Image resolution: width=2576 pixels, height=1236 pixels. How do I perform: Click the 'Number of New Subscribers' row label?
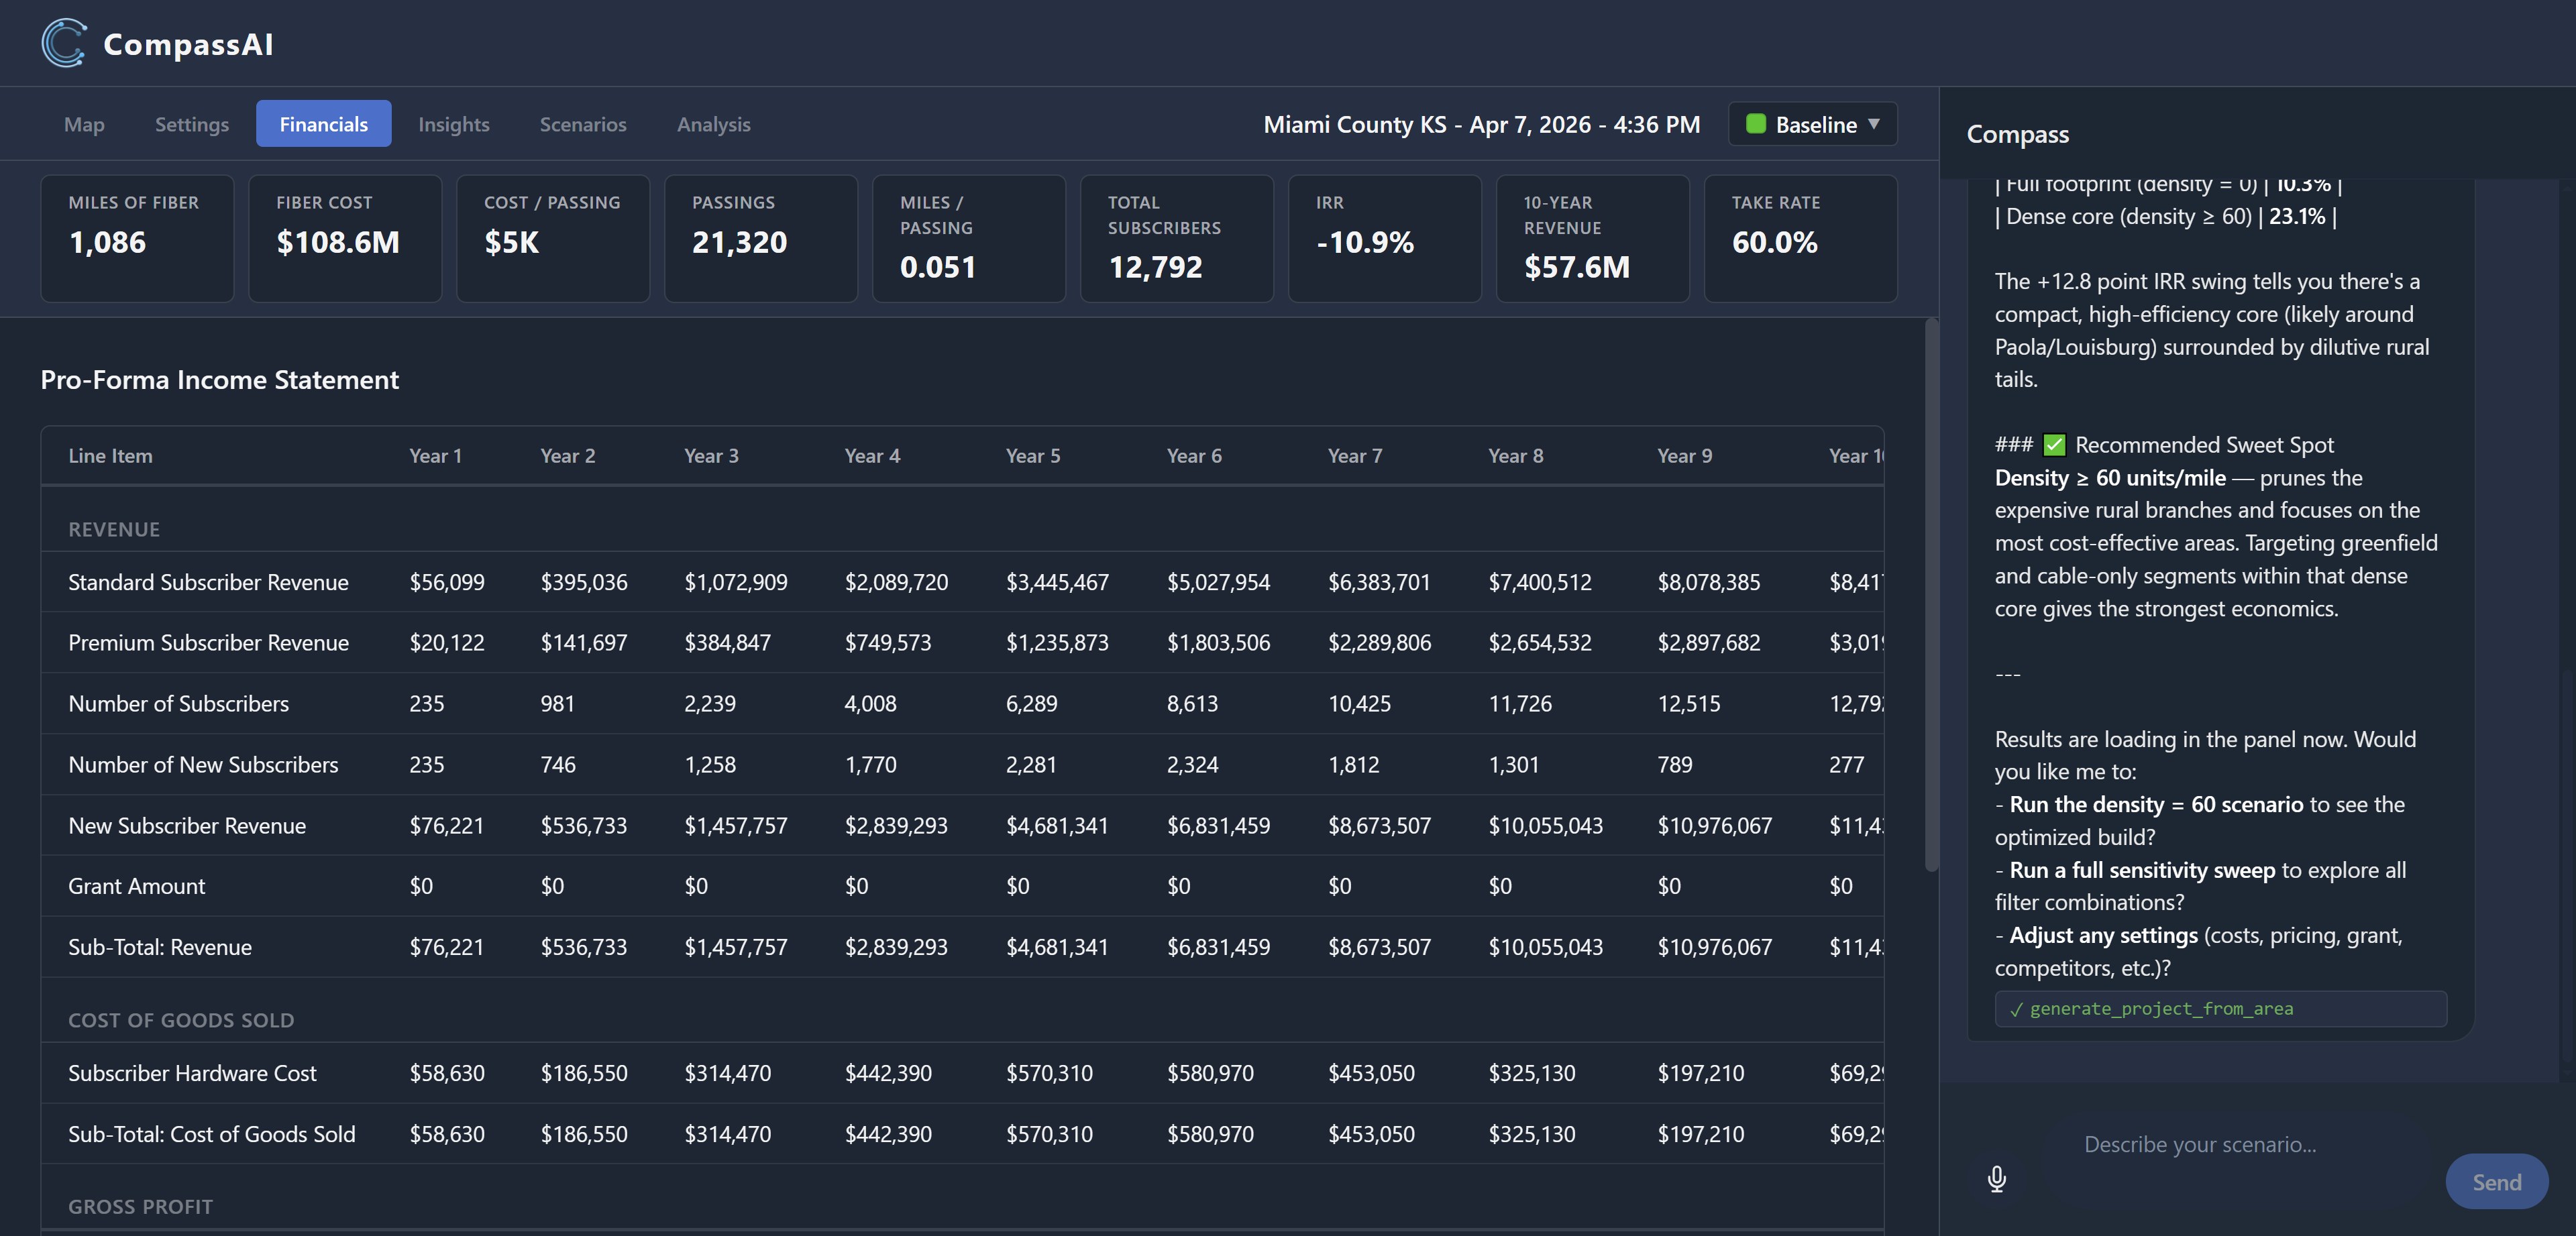coord(203,765)
